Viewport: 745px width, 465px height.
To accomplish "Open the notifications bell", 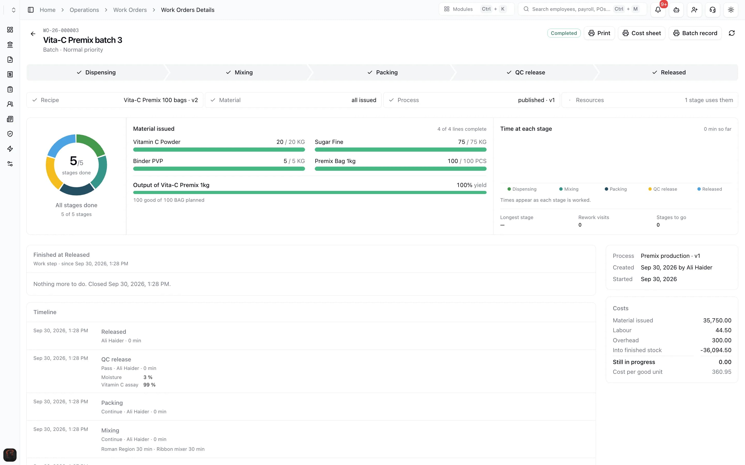I will pyautogui.click(x=658, y=10).
